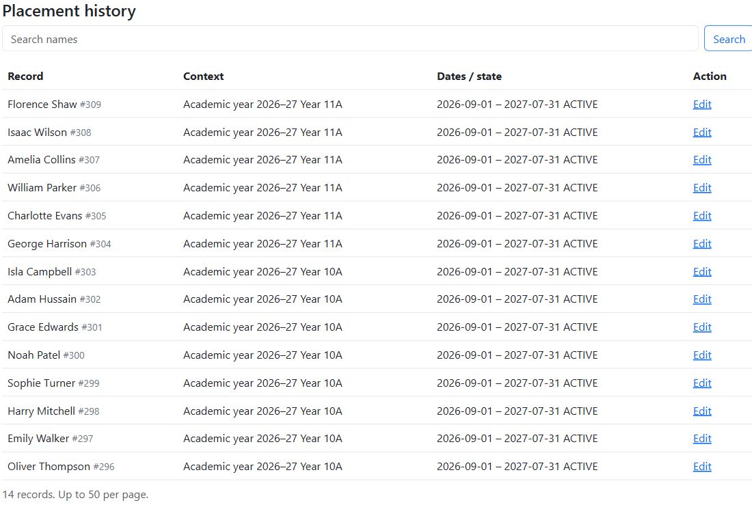The height and width of the screenshot is (507, 752).
Task: Edit Noah Patel #300 record
Action: (702, 355)
